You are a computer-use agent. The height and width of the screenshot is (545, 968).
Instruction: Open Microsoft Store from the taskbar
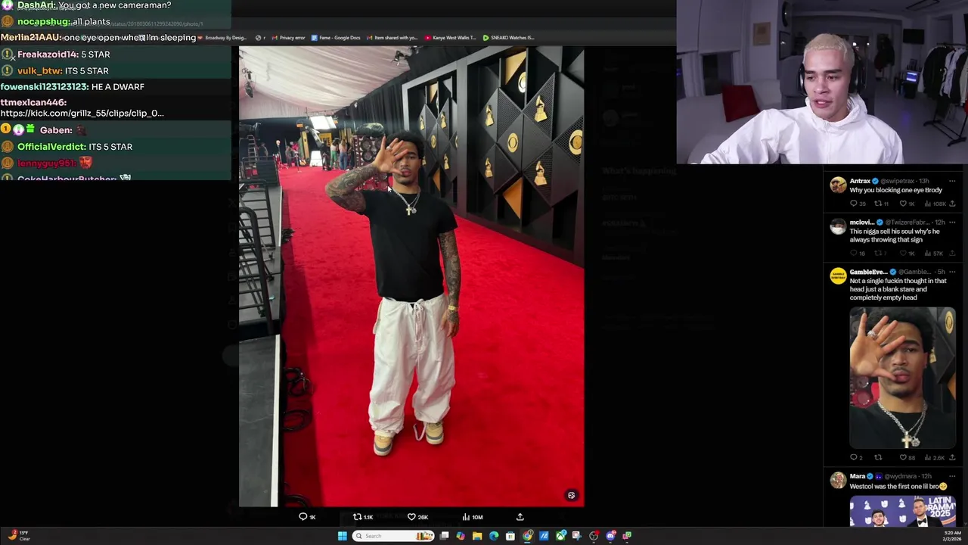click(x=510, y=536)
